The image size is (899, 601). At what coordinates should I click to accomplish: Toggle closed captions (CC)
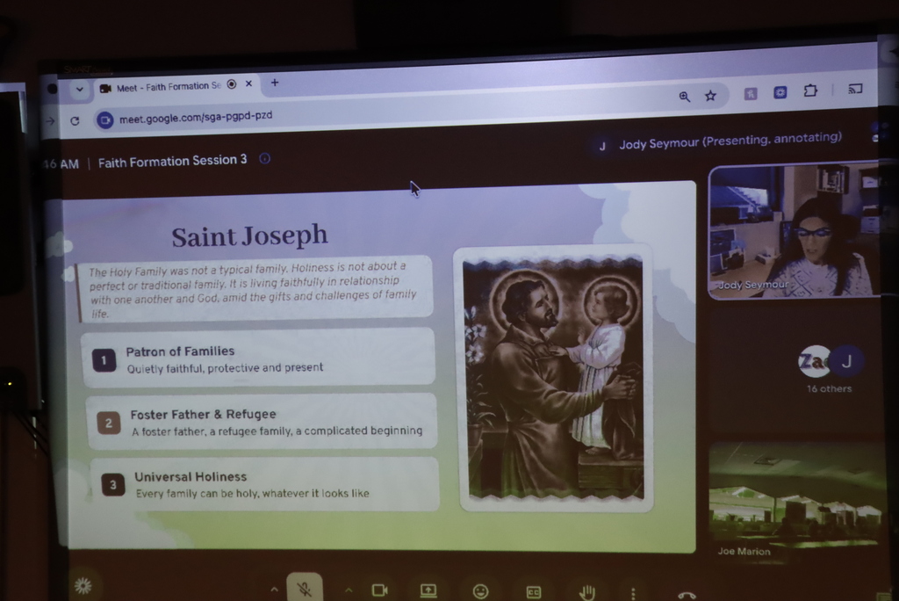tap(533, 592)
